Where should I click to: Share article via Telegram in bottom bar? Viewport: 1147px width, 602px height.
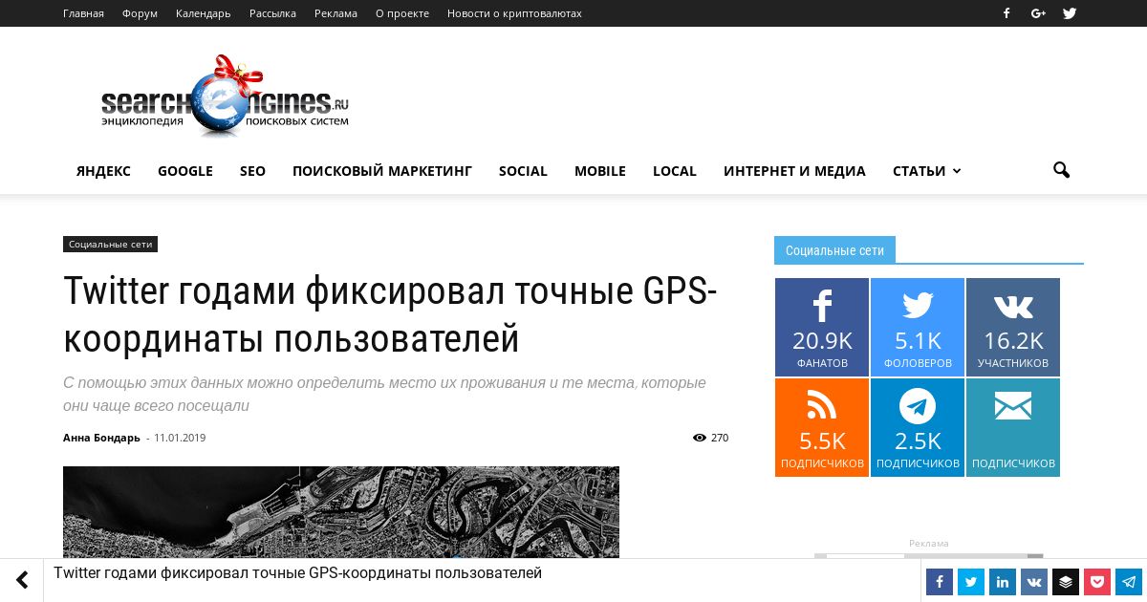click(1128, 582)
